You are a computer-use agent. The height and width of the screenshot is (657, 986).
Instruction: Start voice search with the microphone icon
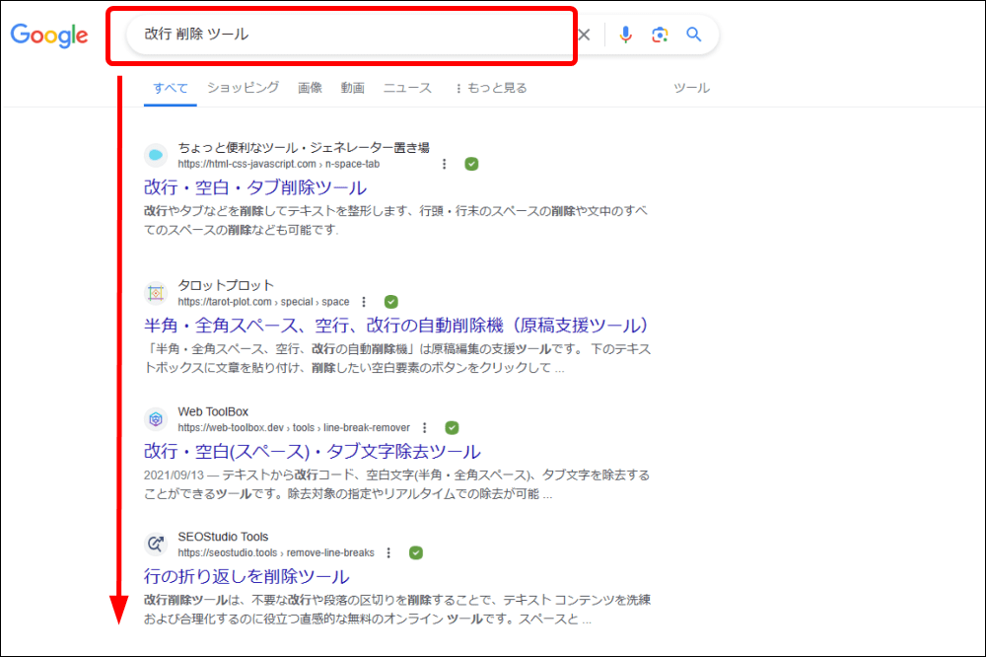pyautogui.click(x=625, y=35)
